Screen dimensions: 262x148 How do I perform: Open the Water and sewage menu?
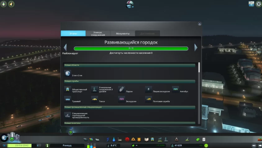(114, 139)
